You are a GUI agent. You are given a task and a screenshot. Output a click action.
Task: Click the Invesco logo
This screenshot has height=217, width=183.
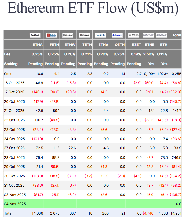(x=117, y=35)
